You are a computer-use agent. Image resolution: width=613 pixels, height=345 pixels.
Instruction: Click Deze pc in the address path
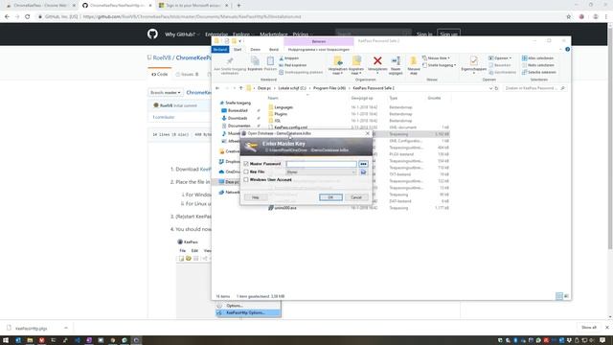[264, 88]
